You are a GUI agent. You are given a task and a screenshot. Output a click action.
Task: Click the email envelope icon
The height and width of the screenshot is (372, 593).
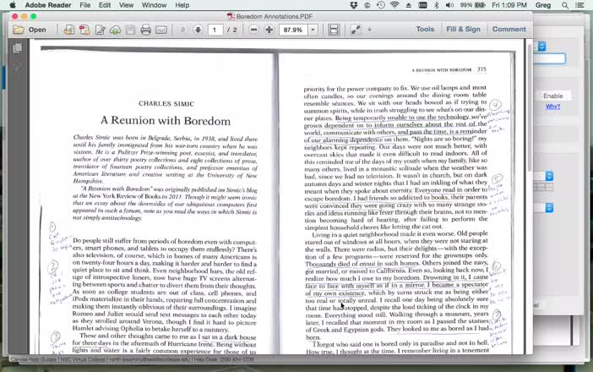[161, 30]
